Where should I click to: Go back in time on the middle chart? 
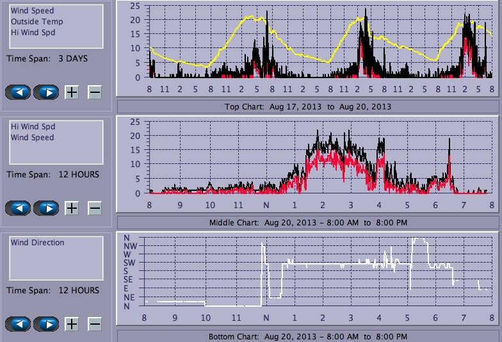pyautogui.click(x=18, y=208)
